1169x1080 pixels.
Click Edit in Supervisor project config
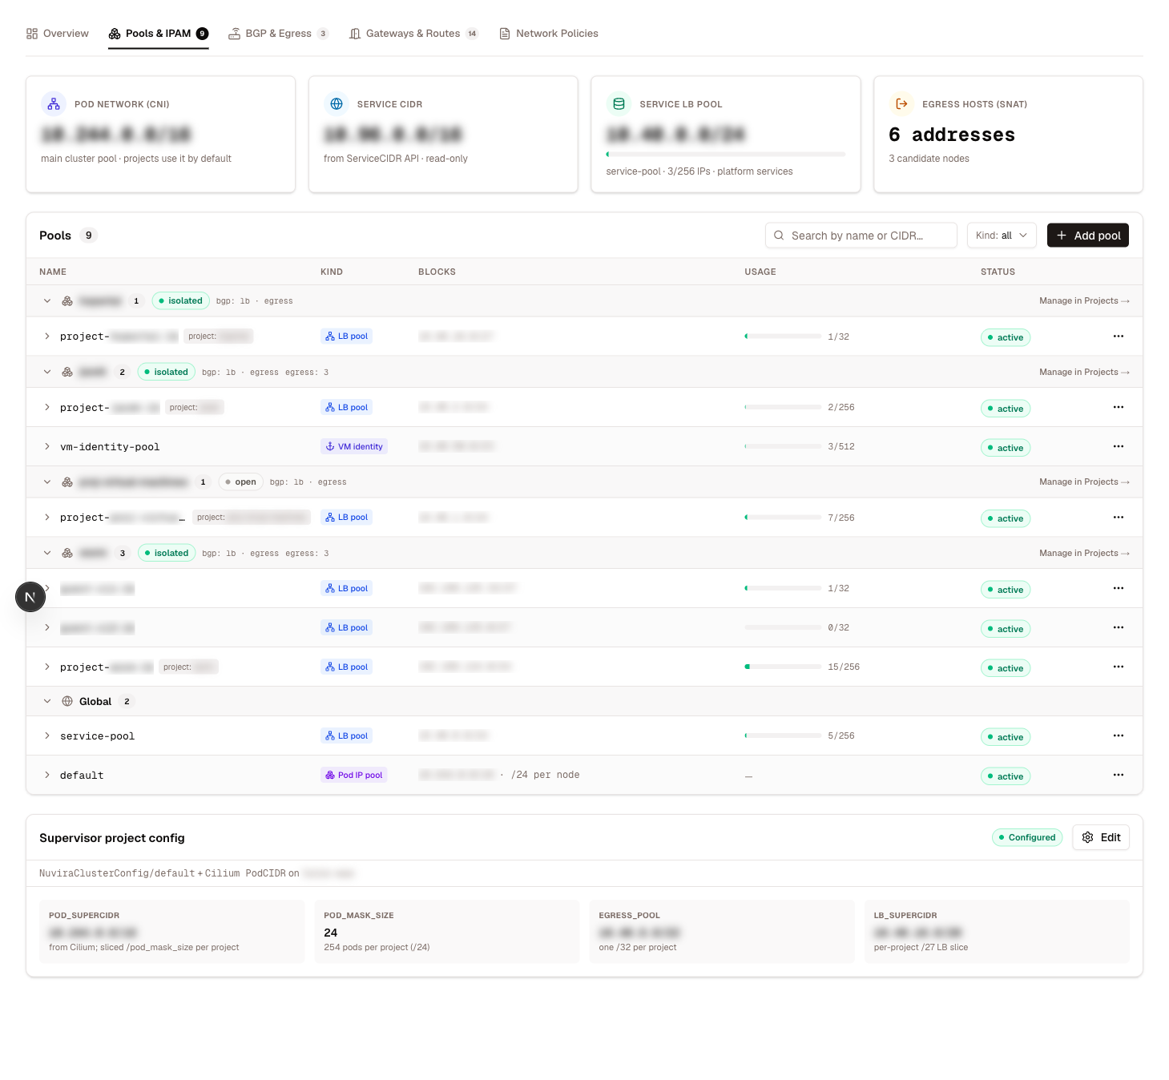(x=1101, y=838)
